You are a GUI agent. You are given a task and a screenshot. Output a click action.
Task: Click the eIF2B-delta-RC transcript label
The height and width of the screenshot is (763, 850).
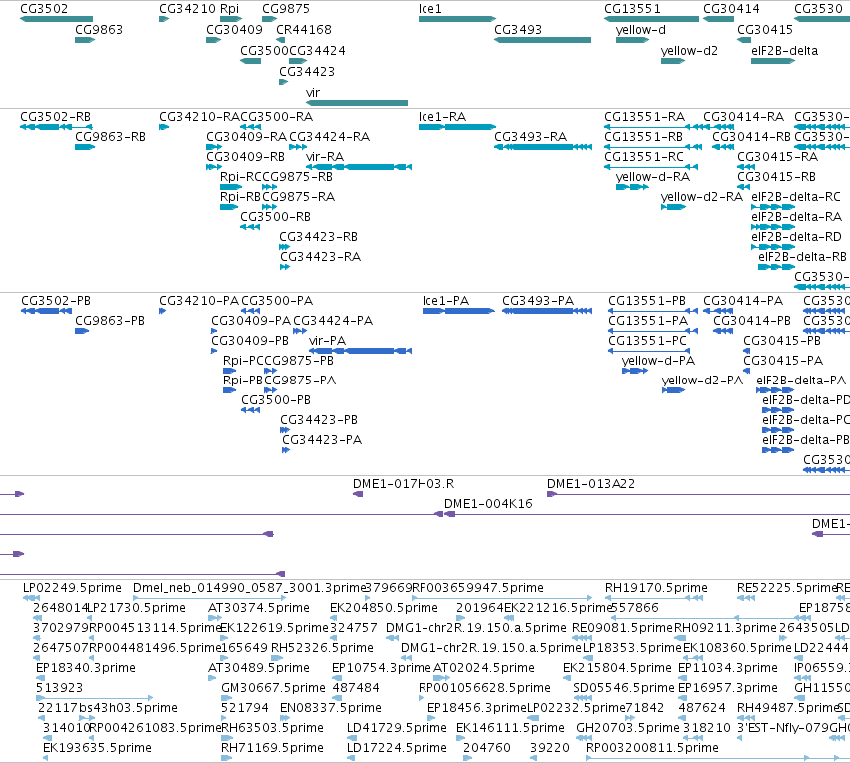tap(796, 197)
